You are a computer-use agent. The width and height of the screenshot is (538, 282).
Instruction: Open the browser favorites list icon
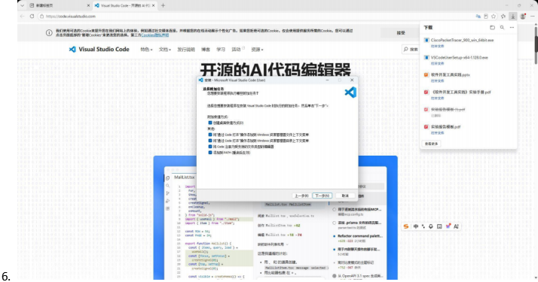503,16
